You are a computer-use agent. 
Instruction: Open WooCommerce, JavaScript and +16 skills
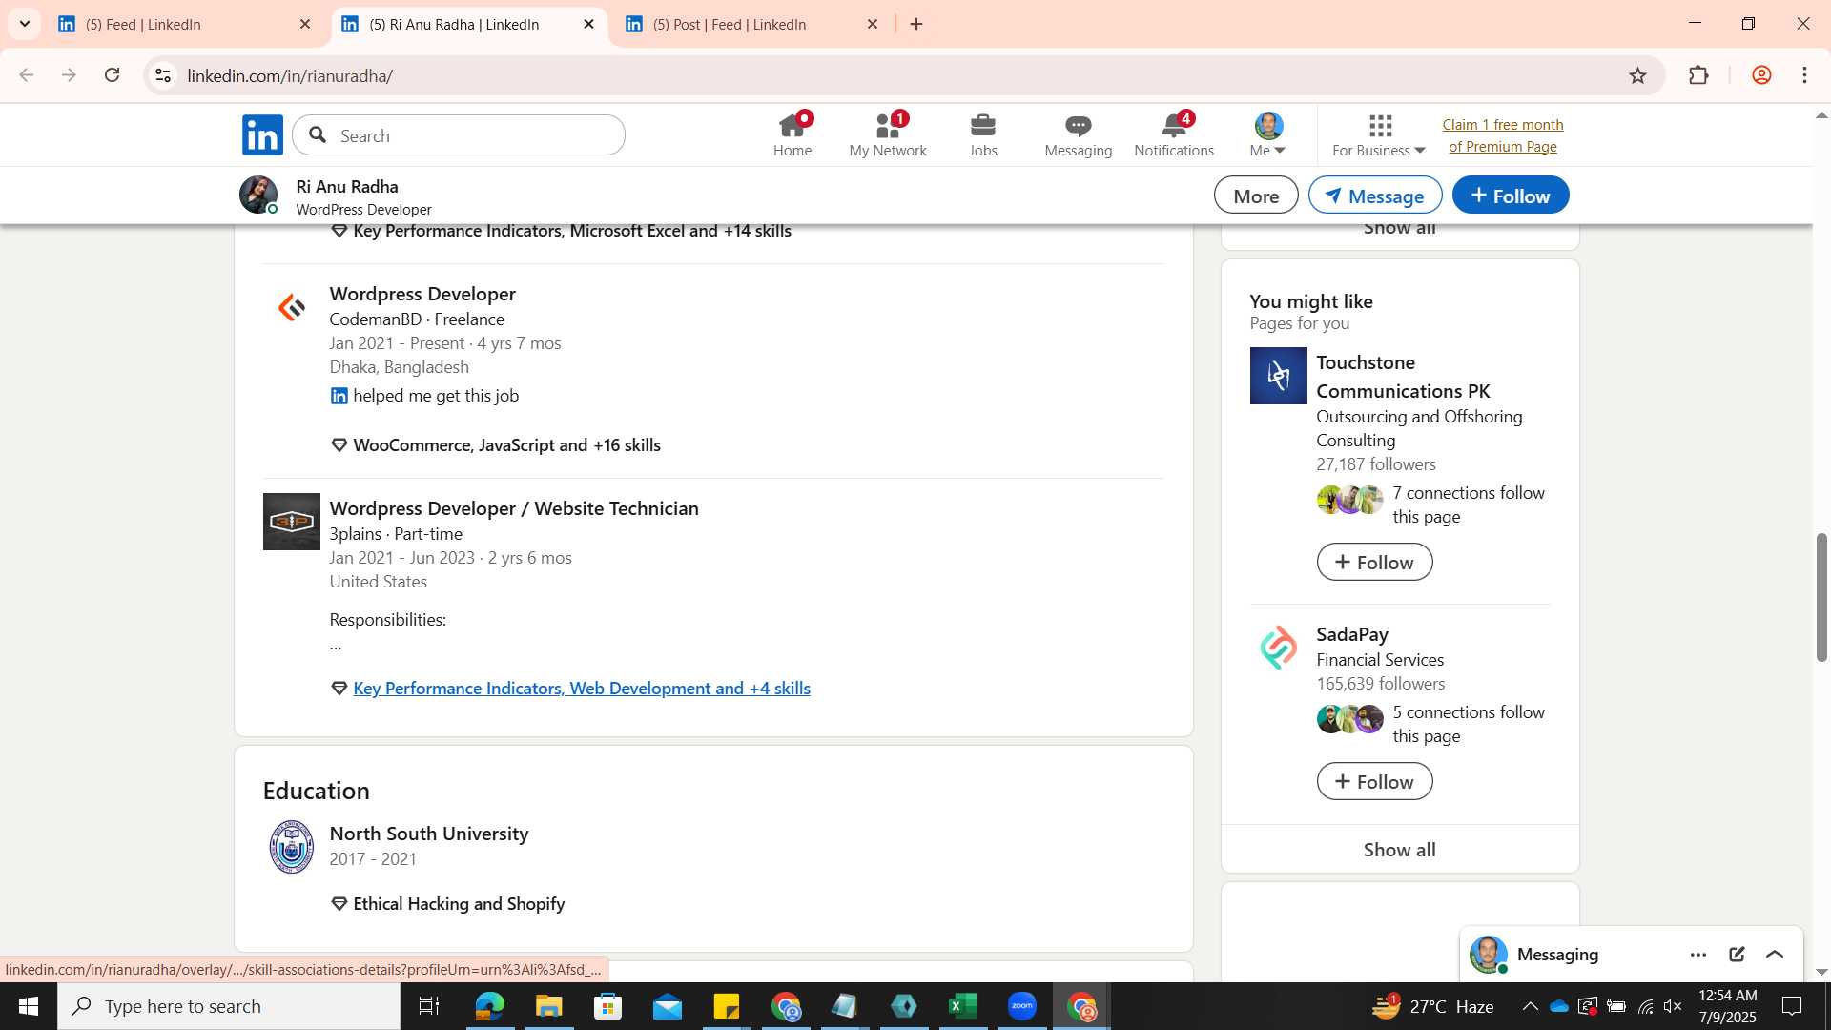pyautogui.click(x=506, y=445)
